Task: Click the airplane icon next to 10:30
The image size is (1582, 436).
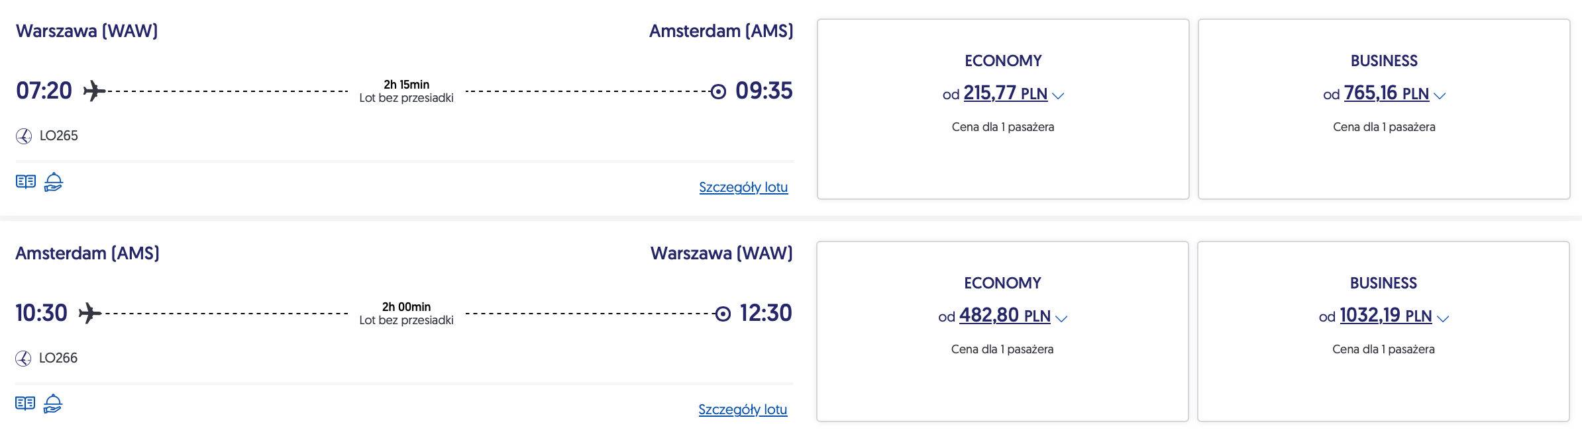Action: click(x=90, y=313)
